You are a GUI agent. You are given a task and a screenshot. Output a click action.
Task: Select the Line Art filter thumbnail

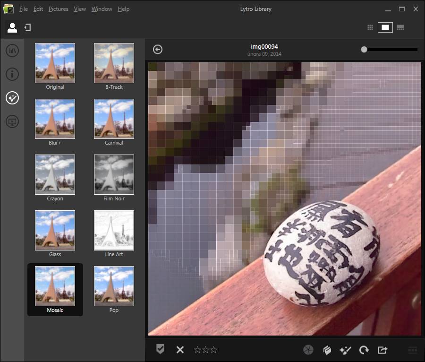pos(114,230)
